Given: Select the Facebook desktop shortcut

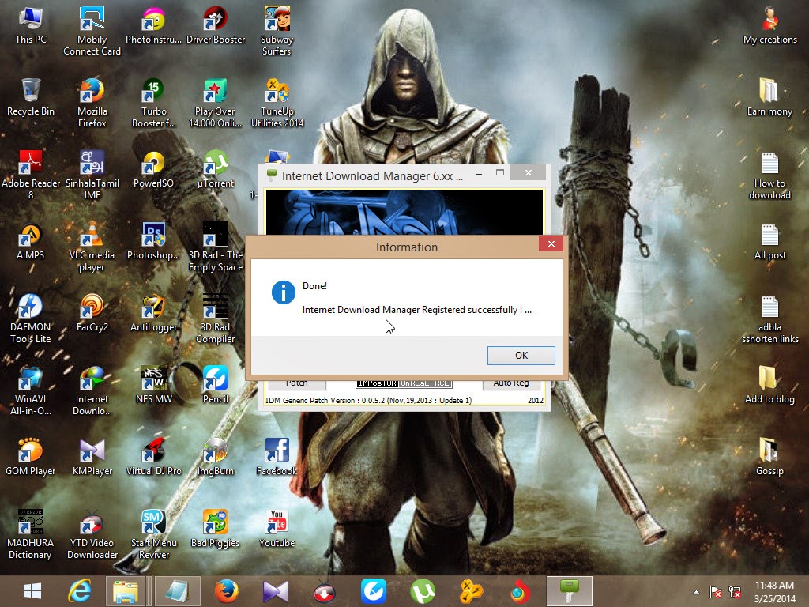Looking at the screenshot, I should click(277, 456).
